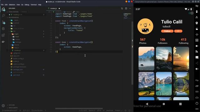The image size is (200, 112).
Task: Open the Debug menu
Action: click(27, 5)
